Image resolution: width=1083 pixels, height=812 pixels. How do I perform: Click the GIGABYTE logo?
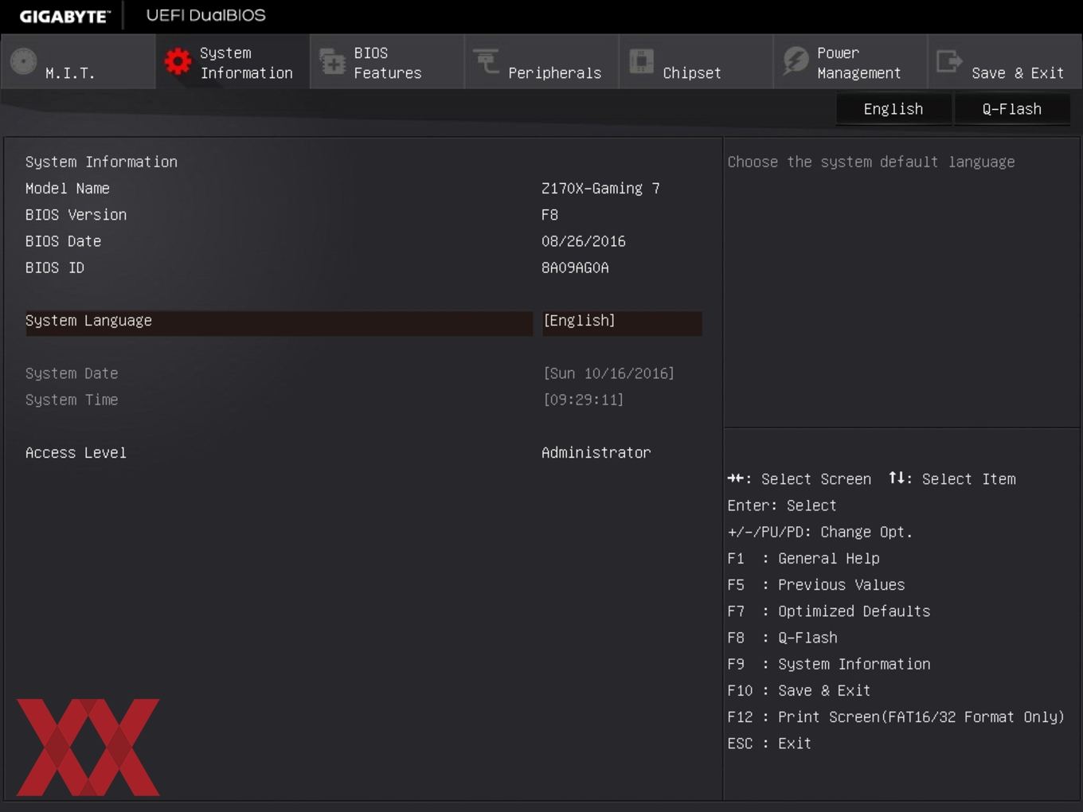65,17
